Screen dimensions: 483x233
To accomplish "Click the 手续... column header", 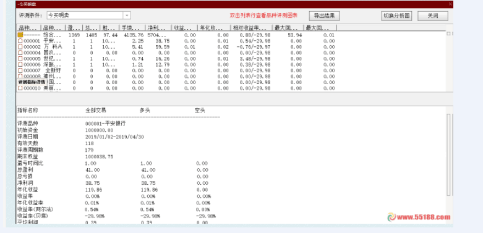I will click(132, 28).
